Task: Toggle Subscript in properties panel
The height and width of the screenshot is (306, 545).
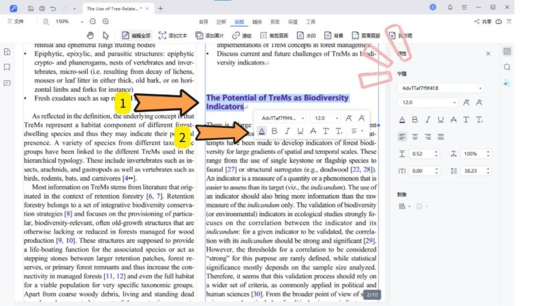Action: coord(480,120)
